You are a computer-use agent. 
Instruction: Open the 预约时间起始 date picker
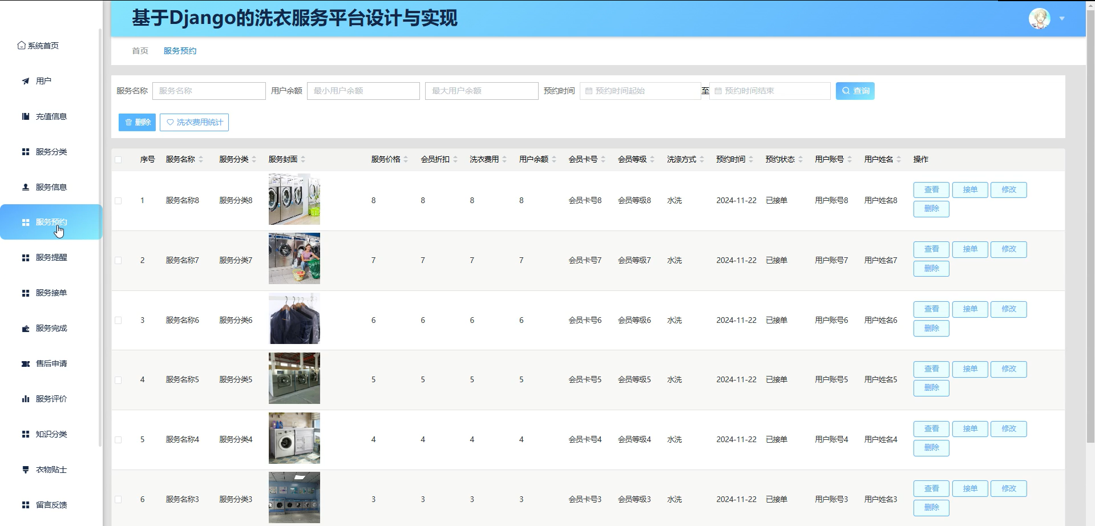click(640, 91)
